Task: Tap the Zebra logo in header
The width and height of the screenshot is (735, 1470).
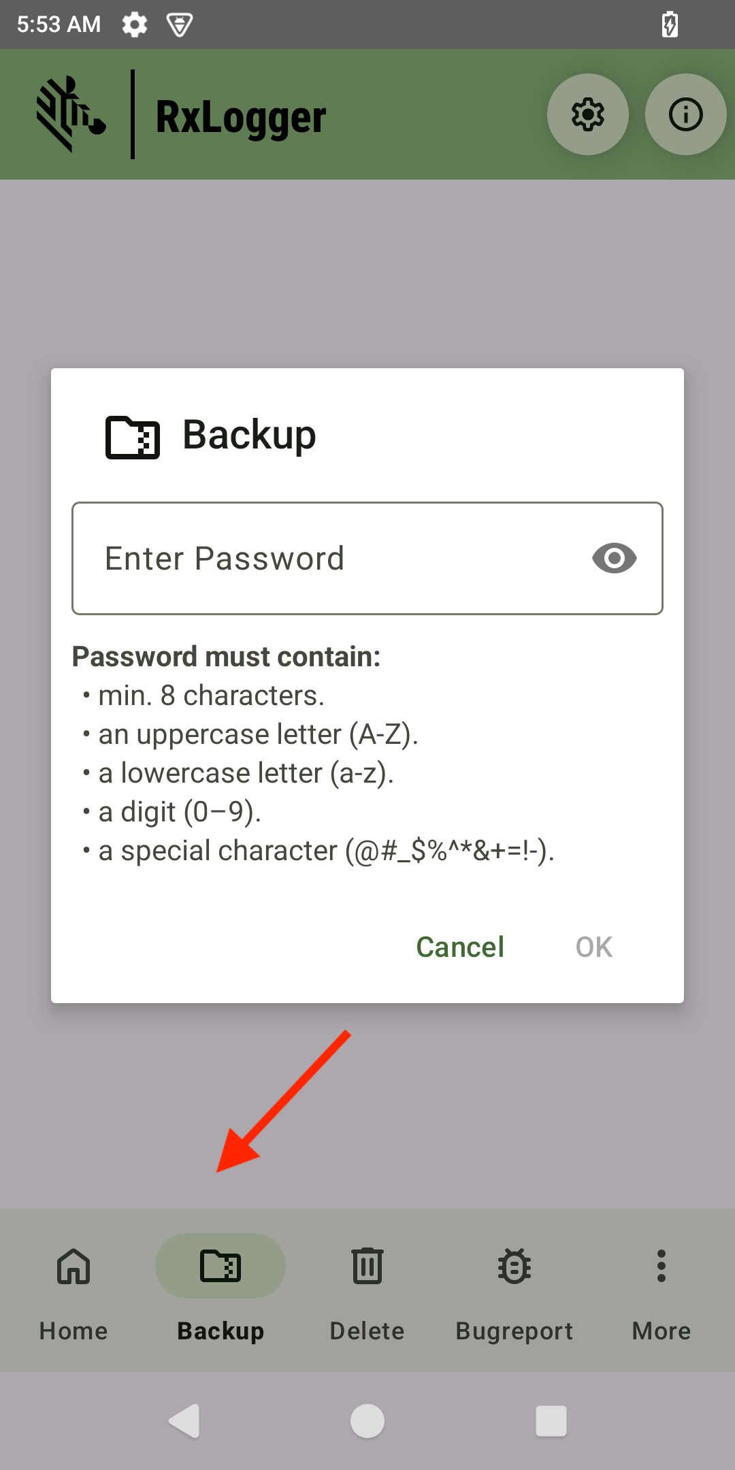Action: [71, 114]
